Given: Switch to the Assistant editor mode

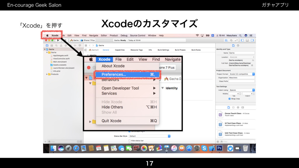Looking at the screenshot, I should (231, 40).
